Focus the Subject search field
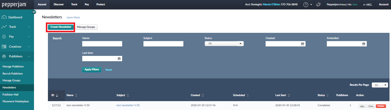Image resolution: width=391 pixels, height=110 pixels. point(163,44)
